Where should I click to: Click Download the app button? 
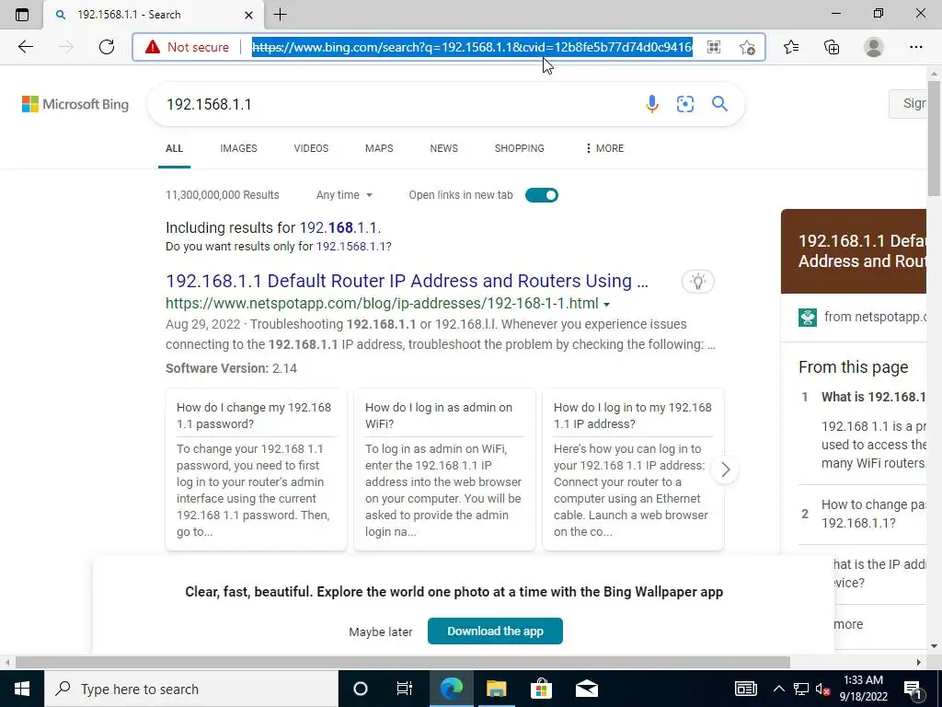495,631
